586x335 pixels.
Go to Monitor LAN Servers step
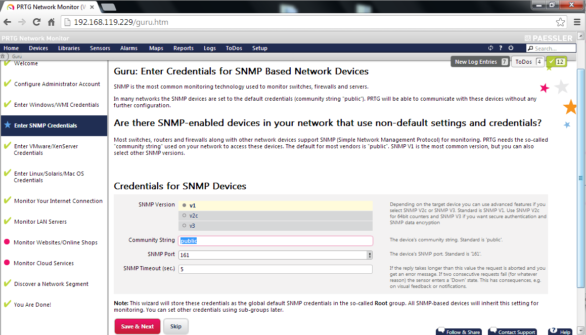[x=40, y=222]
